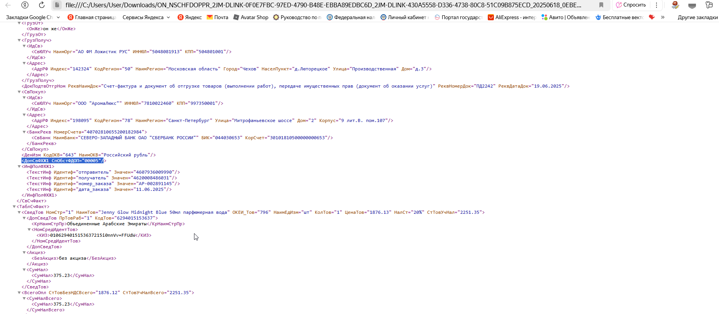
Task: Open the AliExpress bookmark
Action: [512, 17]
